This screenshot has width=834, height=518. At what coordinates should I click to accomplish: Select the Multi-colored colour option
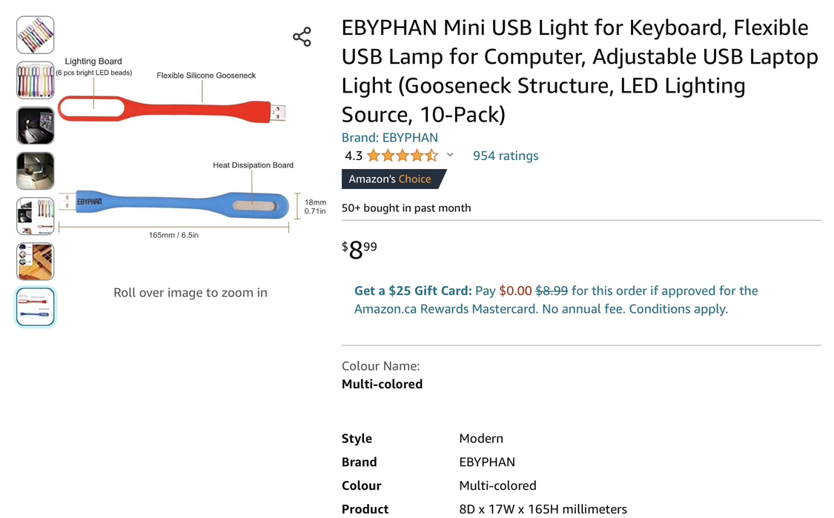click(382, 384)
